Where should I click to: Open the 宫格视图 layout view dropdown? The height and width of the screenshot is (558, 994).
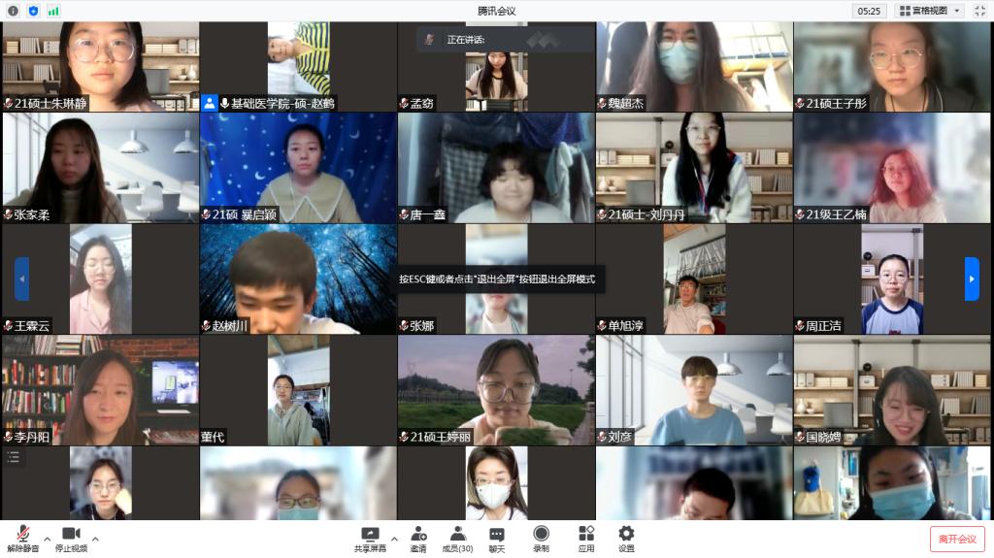pos(930,11)
